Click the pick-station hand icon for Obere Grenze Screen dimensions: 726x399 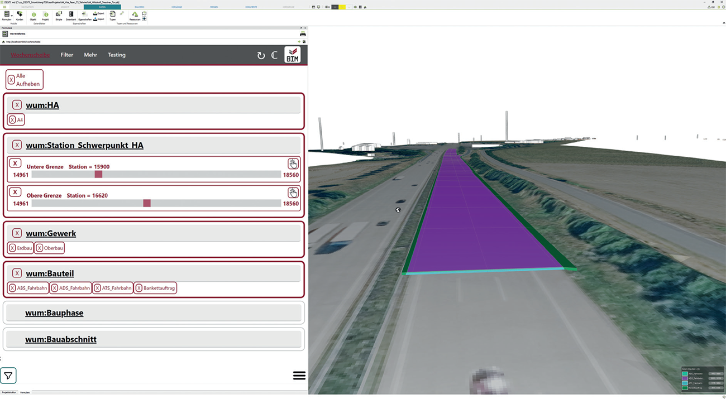[293, 193]
